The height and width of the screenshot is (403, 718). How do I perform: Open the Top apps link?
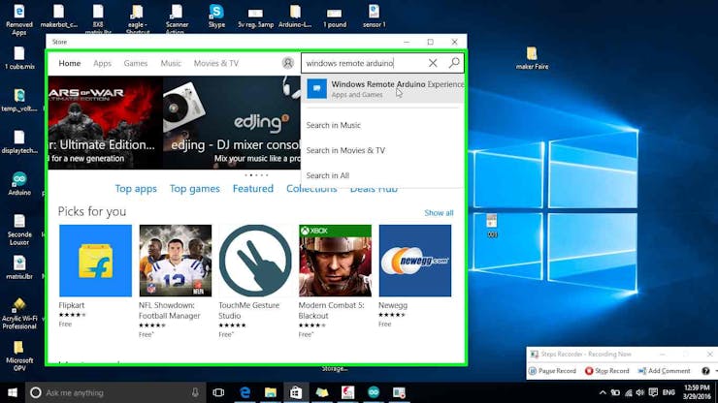tap(136, 189)
